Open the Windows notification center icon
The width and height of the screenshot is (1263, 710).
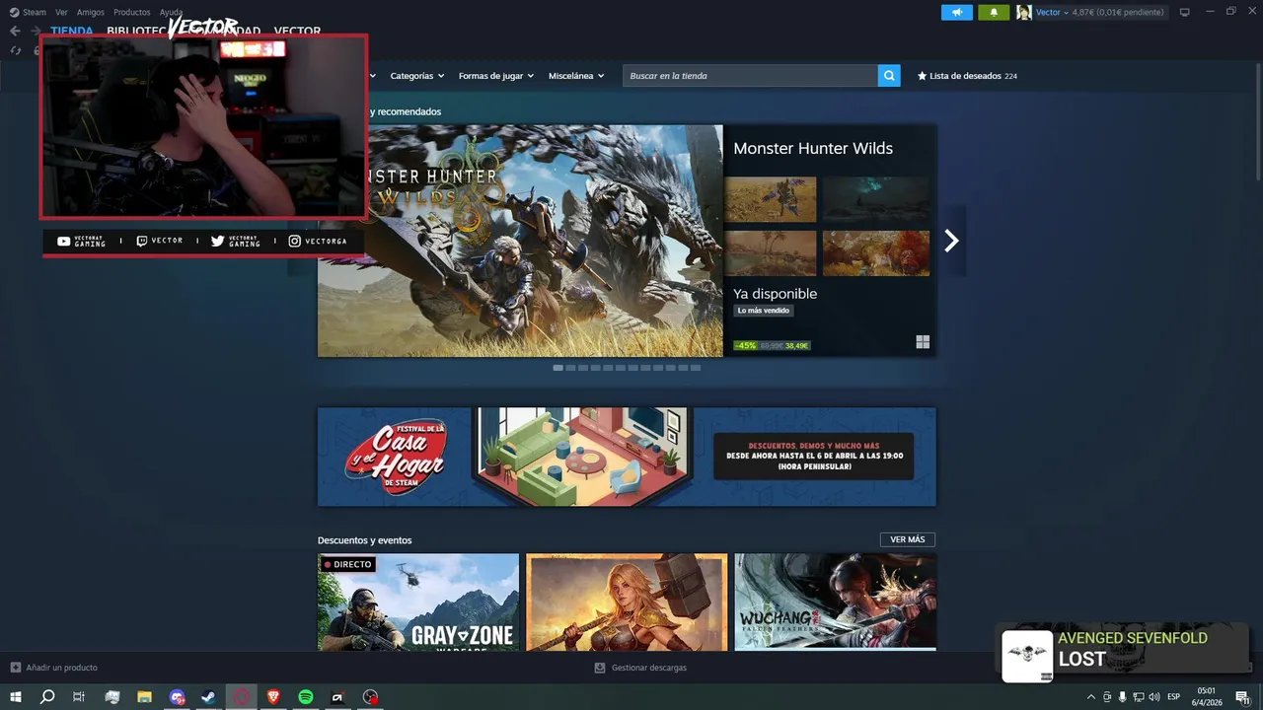tap(1242, 697)
